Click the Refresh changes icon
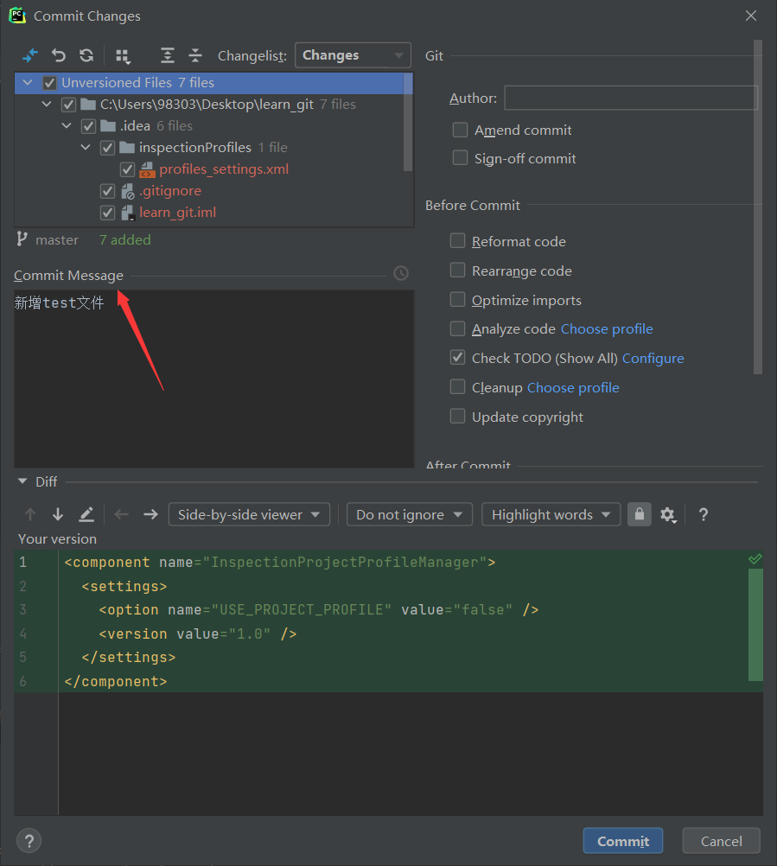The width and height of the screenshot is (777, 866). coord(86,55)
